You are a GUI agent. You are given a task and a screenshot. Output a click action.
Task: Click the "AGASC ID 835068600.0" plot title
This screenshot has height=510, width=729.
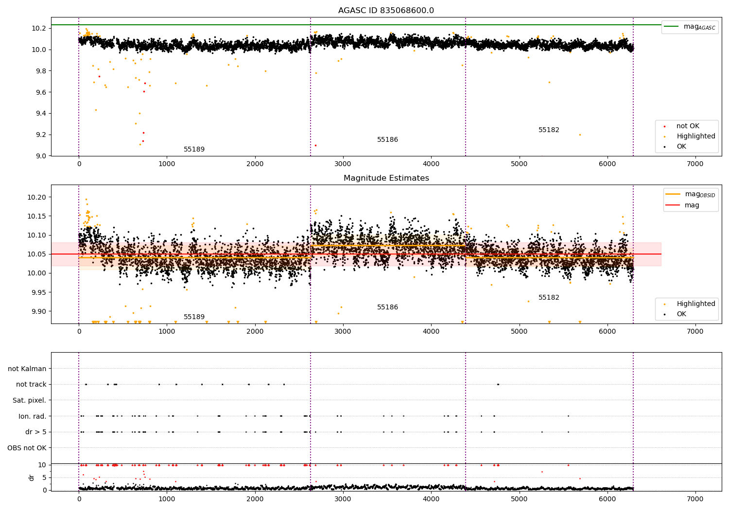(x=386, y=11)
